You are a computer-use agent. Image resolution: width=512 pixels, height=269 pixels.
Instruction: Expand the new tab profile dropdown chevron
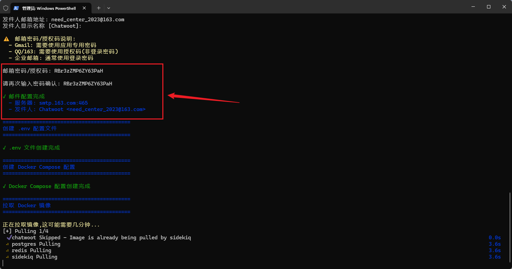109,8
